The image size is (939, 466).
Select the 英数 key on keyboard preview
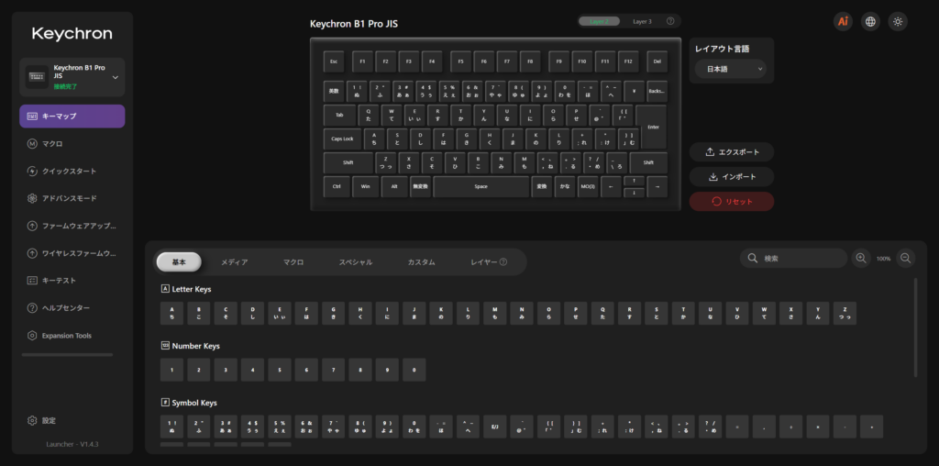click(334, 91)
